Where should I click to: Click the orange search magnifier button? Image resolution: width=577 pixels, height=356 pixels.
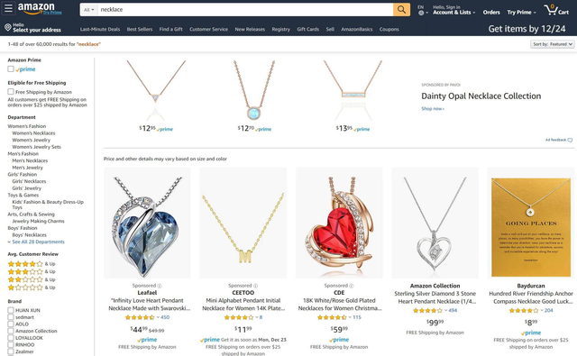[x=401, y=10]
